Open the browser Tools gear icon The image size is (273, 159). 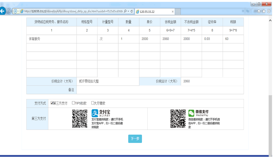[269, 12]
